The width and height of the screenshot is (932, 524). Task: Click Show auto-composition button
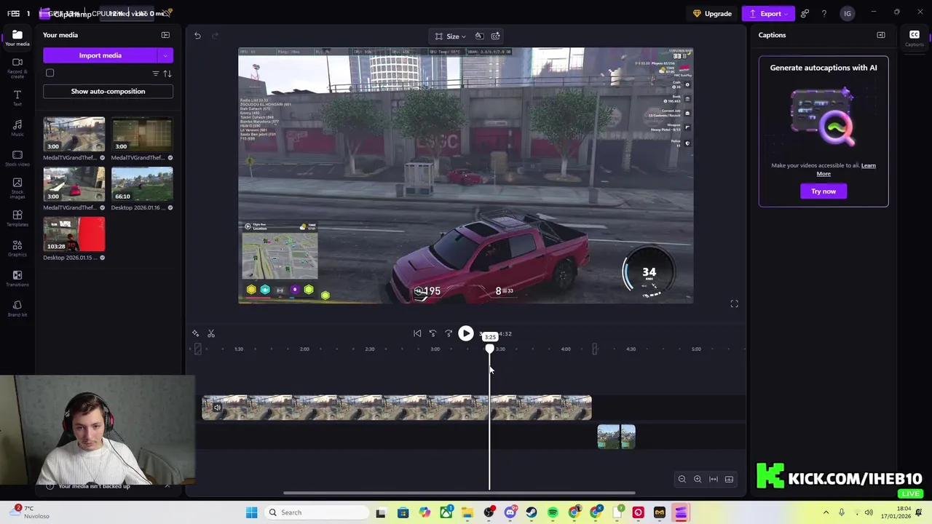pos(108,91)
